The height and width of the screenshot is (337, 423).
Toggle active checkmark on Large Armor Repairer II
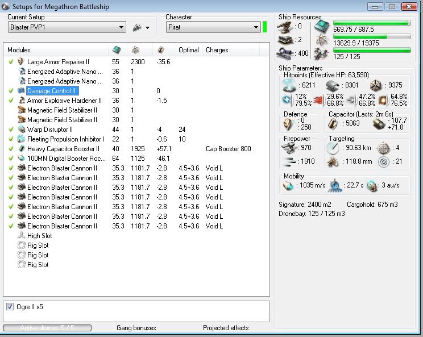(x=11, y=61)
